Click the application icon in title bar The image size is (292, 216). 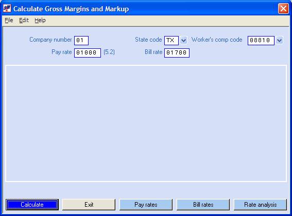coord(7,8)
